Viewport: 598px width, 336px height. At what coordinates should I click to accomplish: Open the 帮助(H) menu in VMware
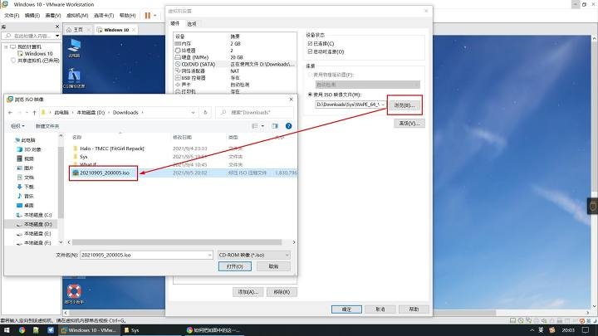pyautogui.click(x=127, y=16)
